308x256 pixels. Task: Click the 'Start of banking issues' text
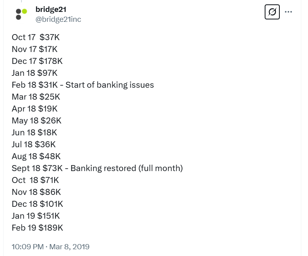click(110, 85)
